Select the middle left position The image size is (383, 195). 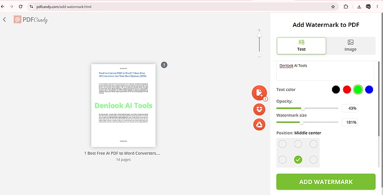(282, 160)
